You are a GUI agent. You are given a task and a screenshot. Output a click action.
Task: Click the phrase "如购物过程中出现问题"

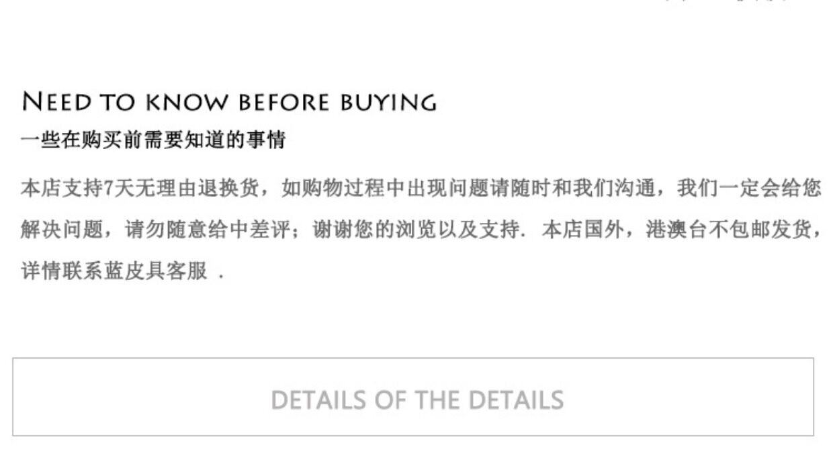pos(376,189)
